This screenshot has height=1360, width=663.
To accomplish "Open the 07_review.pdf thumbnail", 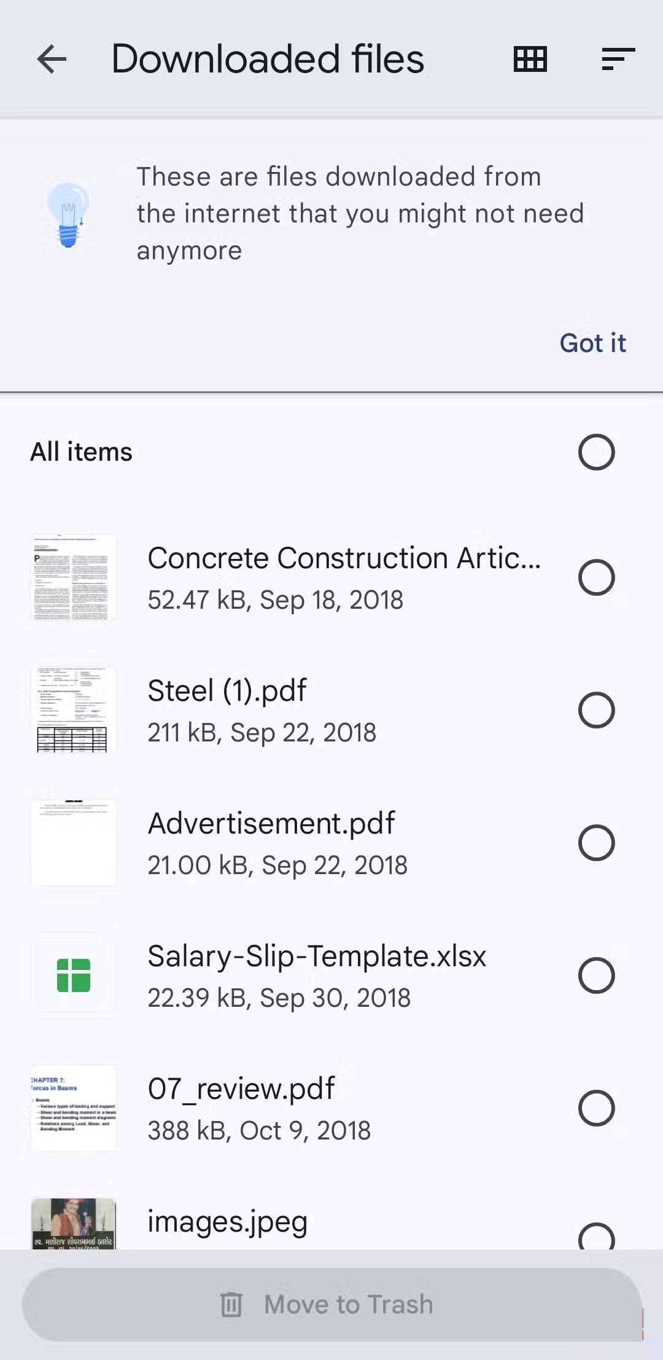I will pyautogui.click(x=74, y=1108).
